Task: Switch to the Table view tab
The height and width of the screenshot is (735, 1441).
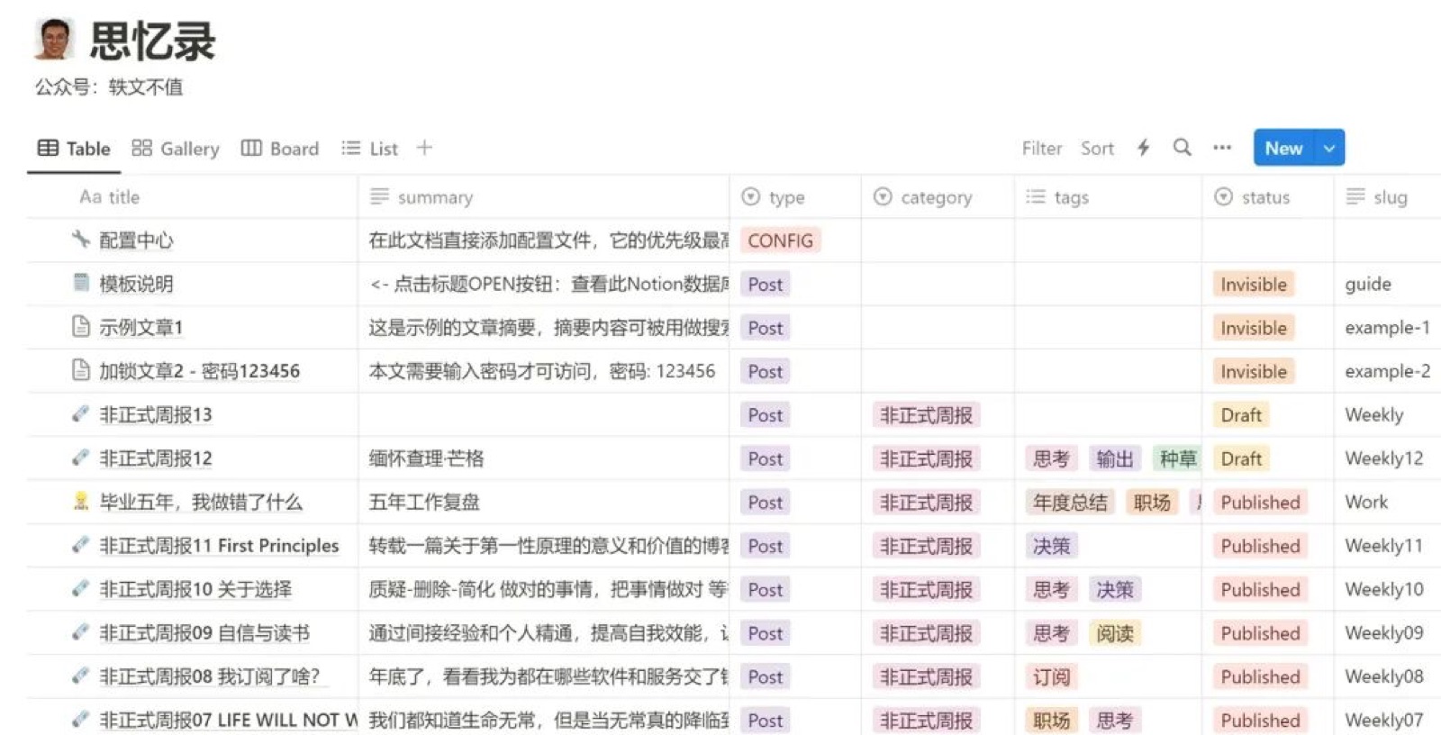Action: coord(74,149)
